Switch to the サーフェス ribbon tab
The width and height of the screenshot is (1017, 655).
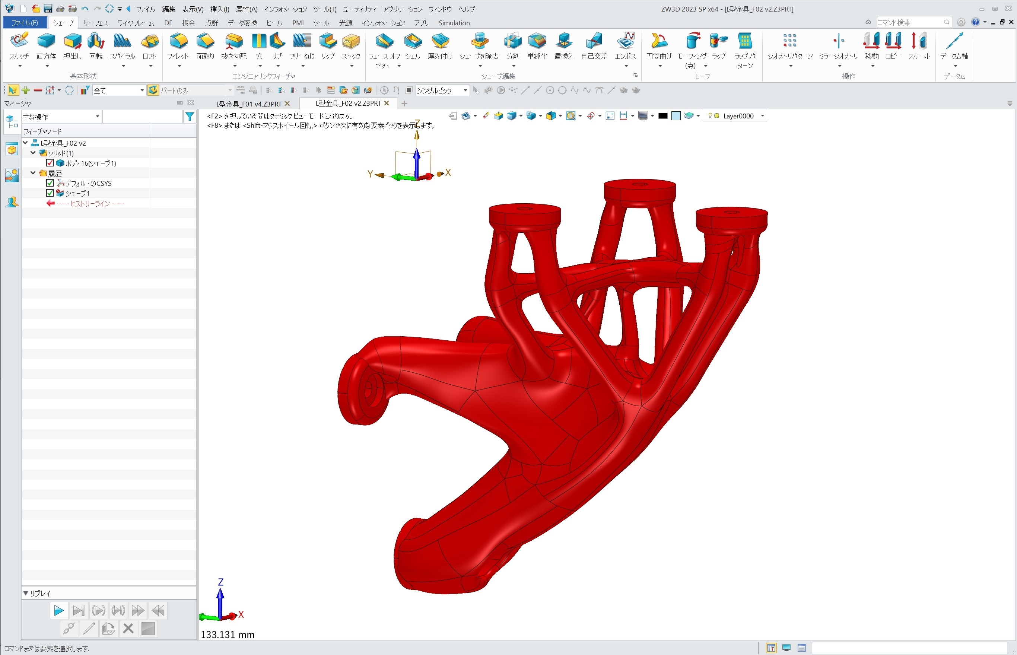click(95, 23)
